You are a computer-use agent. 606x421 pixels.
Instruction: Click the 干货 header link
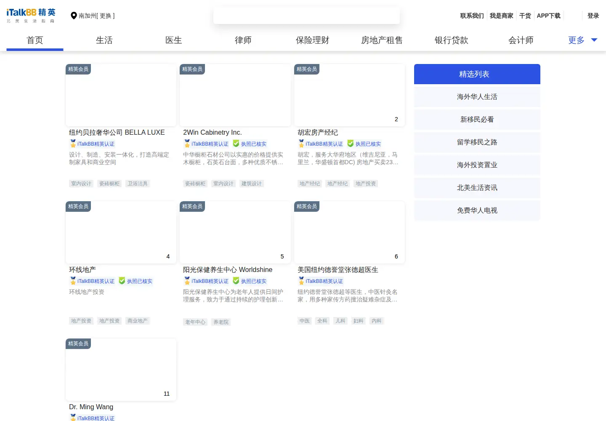pos(525,16)
